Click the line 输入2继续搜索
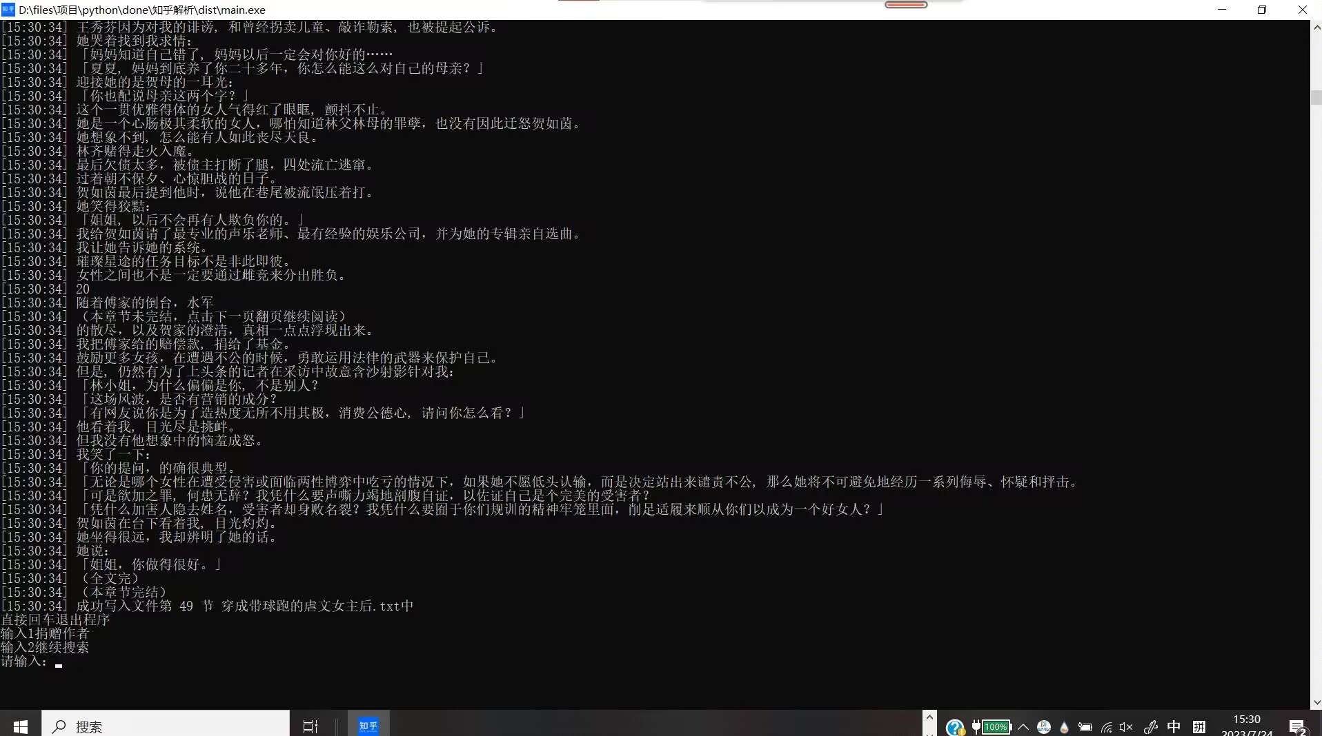Viewport: 1322px width, 736px height. click(x=45, y=647)
